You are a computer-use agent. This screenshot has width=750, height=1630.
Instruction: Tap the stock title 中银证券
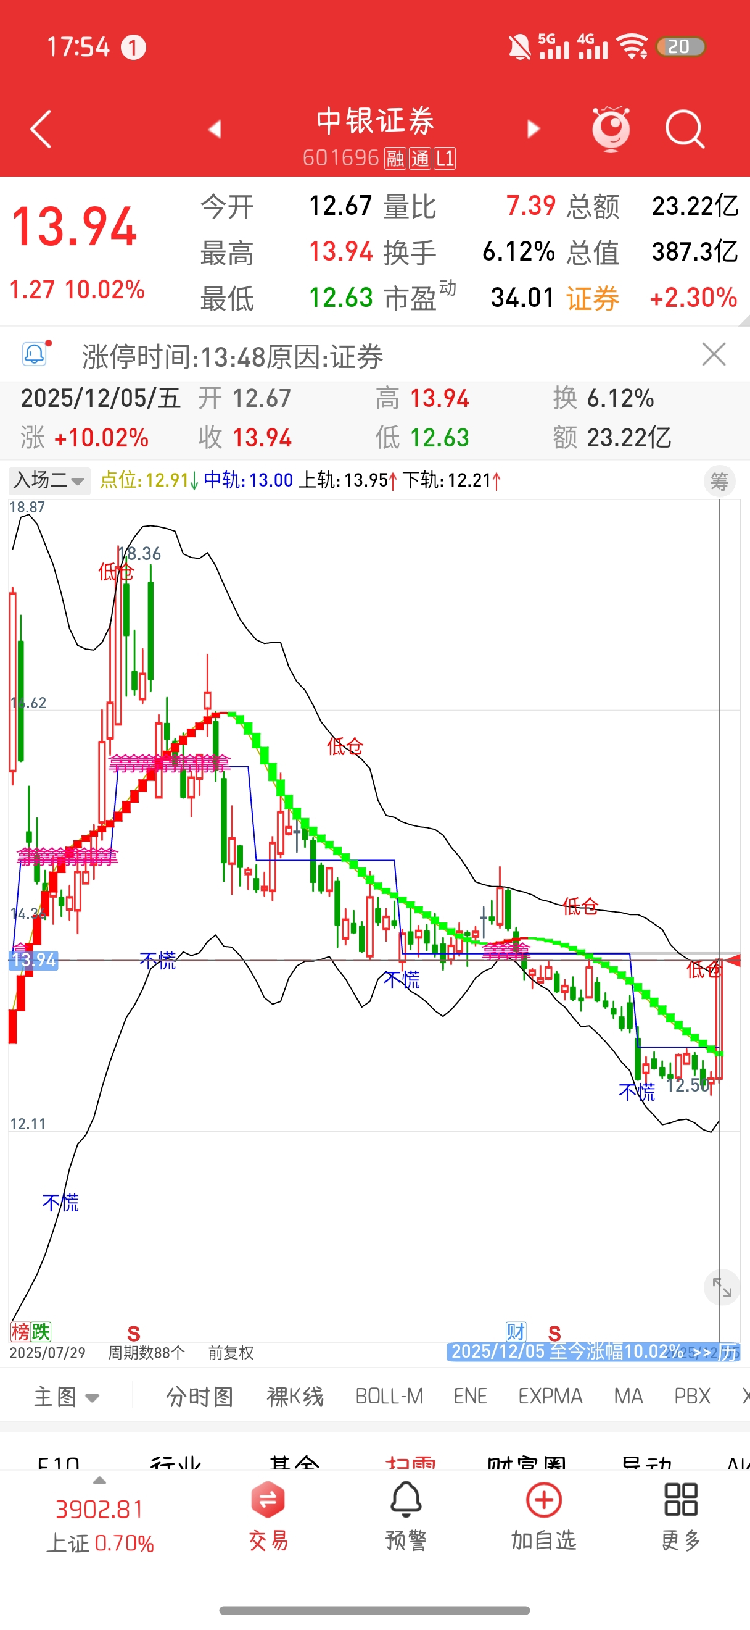tap(376, 121)
